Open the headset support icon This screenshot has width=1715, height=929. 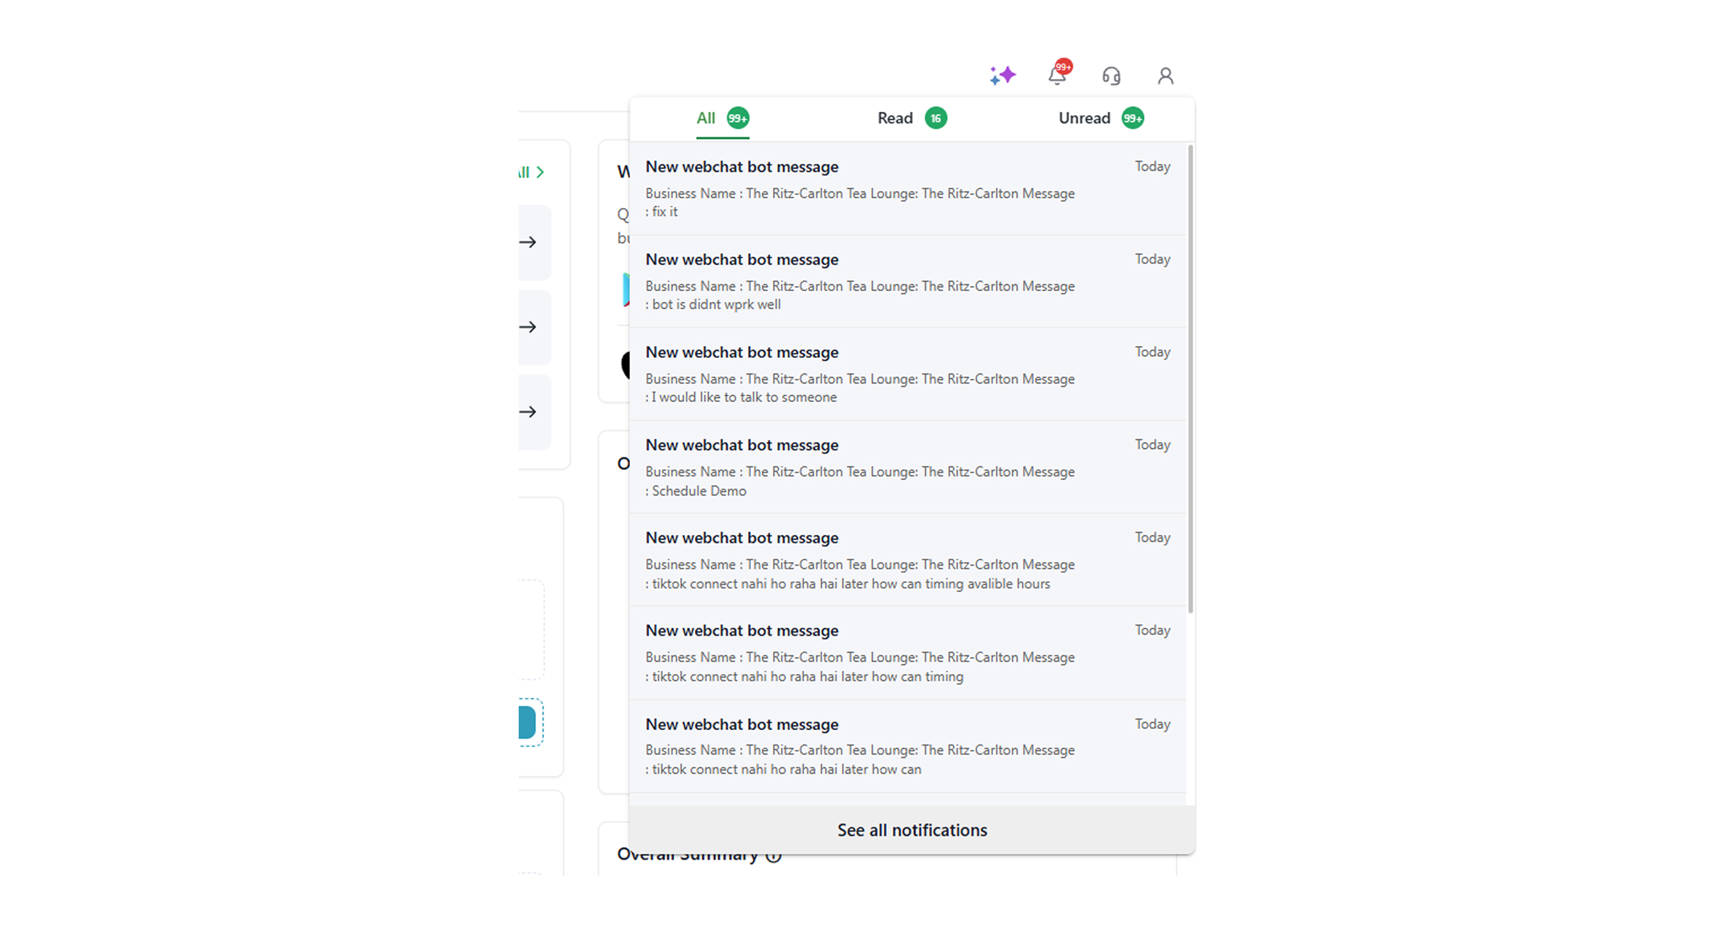[1111, 76]
